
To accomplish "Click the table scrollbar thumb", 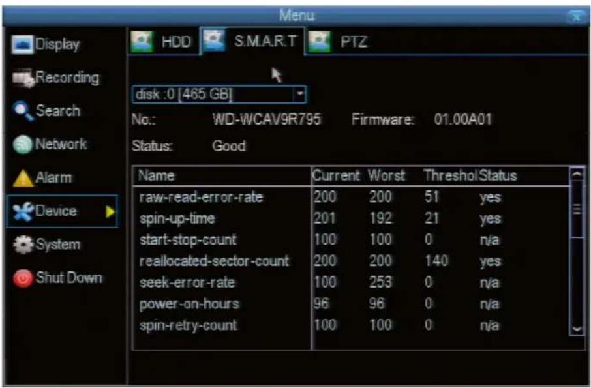I will click(577, 209).
